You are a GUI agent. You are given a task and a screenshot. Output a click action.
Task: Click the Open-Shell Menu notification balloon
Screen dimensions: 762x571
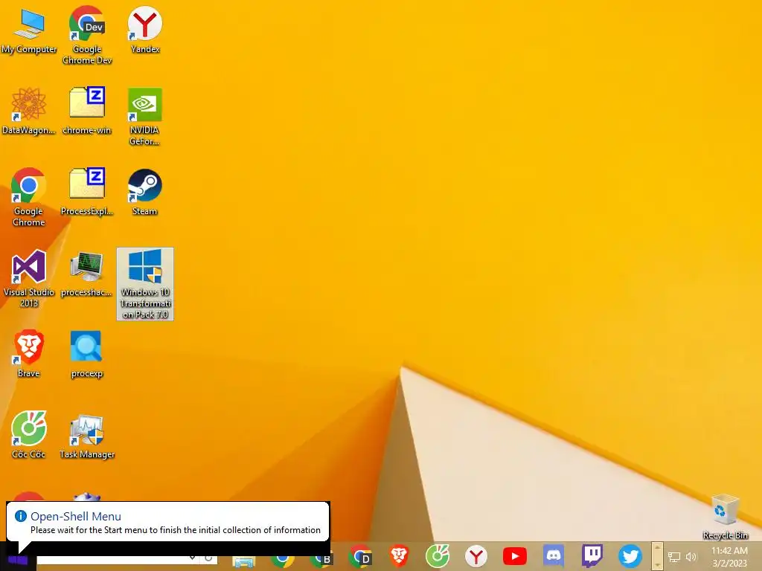[168, 523]
